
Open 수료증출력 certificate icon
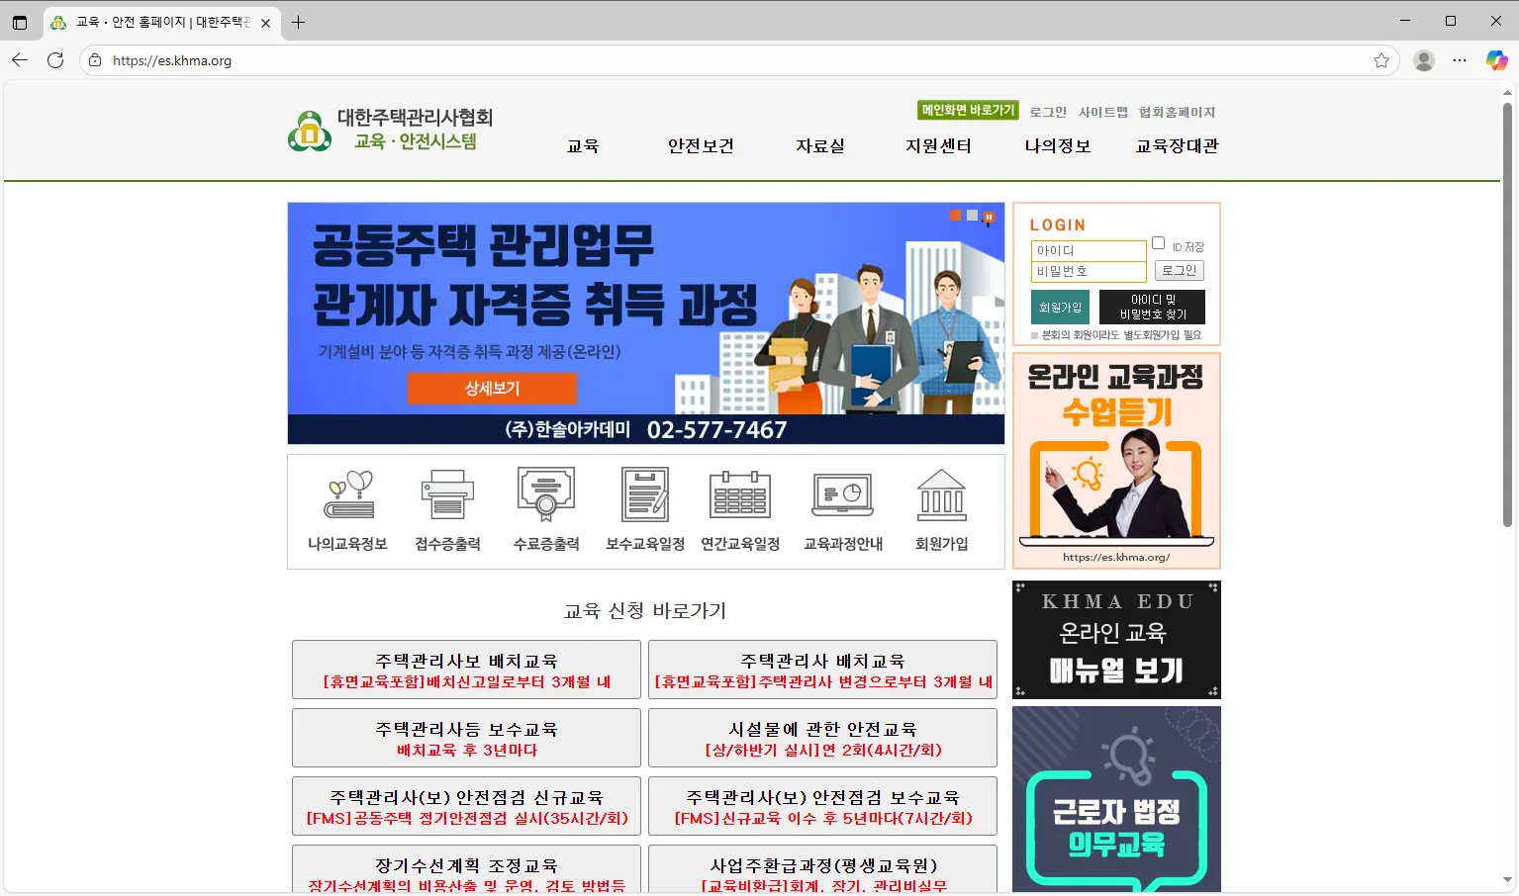click(x=545, y=494)
